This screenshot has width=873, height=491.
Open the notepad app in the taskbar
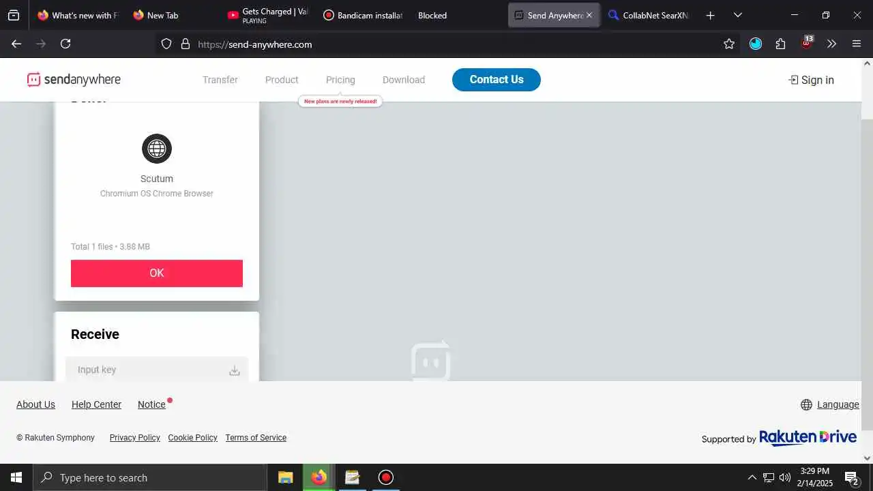tap(352, 477)
